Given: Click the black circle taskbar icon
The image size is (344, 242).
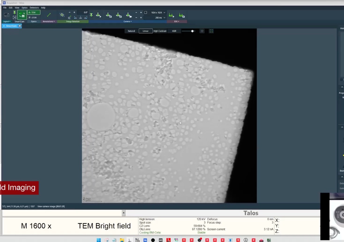Looking at the screenshot, I should (153, 240).
